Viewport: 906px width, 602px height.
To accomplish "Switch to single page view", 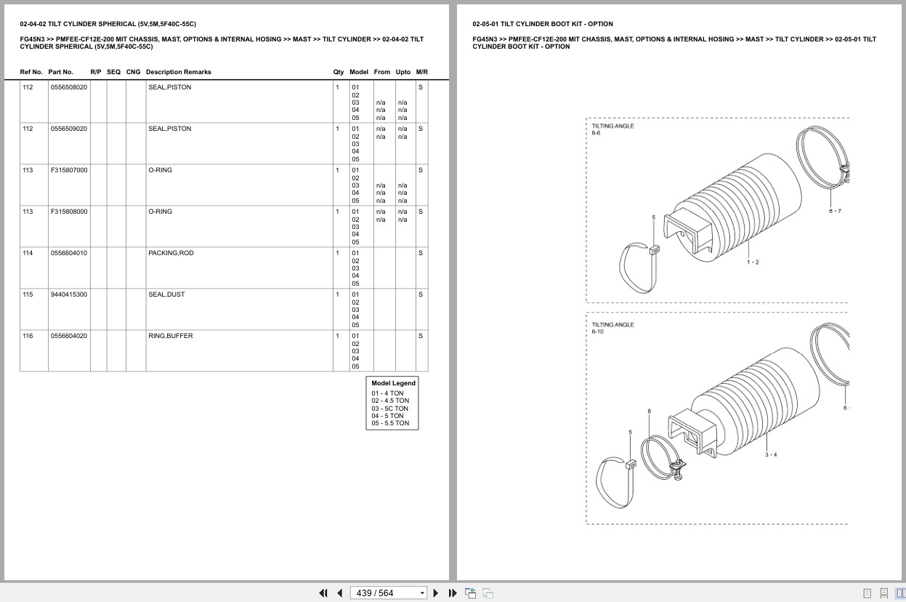I will pyautogui.click(x=867, y=593).
